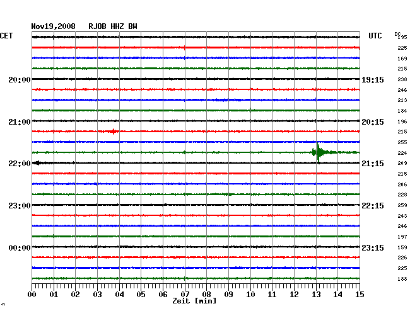Click the 23:15 UTC time label

coord(373,247)
